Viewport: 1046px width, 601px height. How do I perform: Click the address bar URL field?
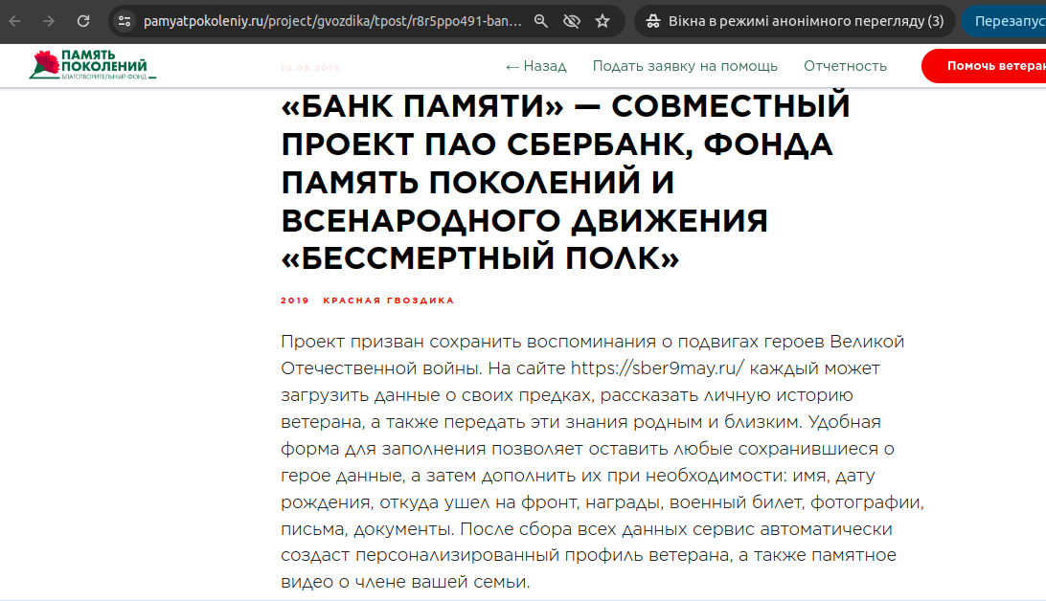tap(332, 21)
